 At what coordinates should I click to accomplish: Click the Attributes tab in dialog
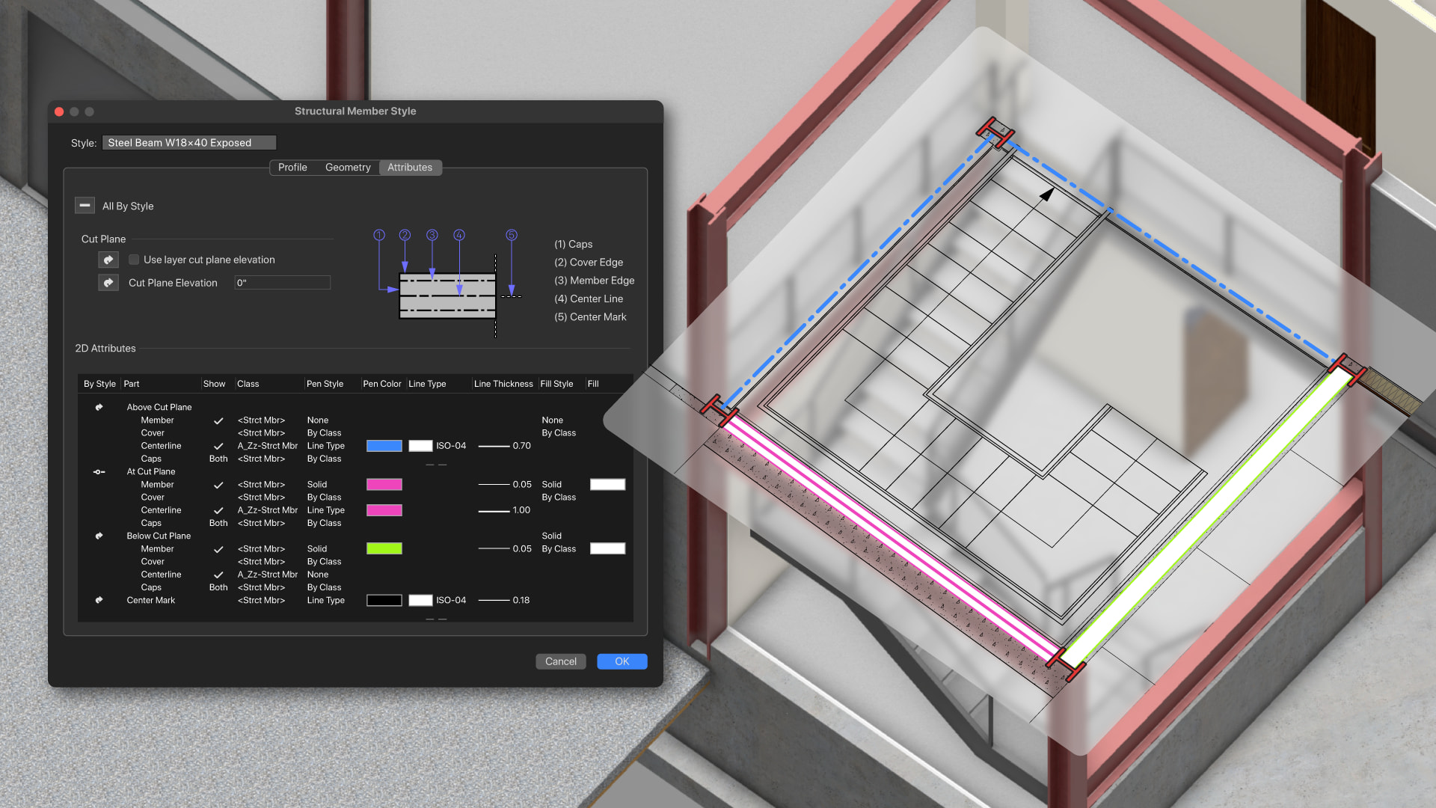tap(409, 167)
